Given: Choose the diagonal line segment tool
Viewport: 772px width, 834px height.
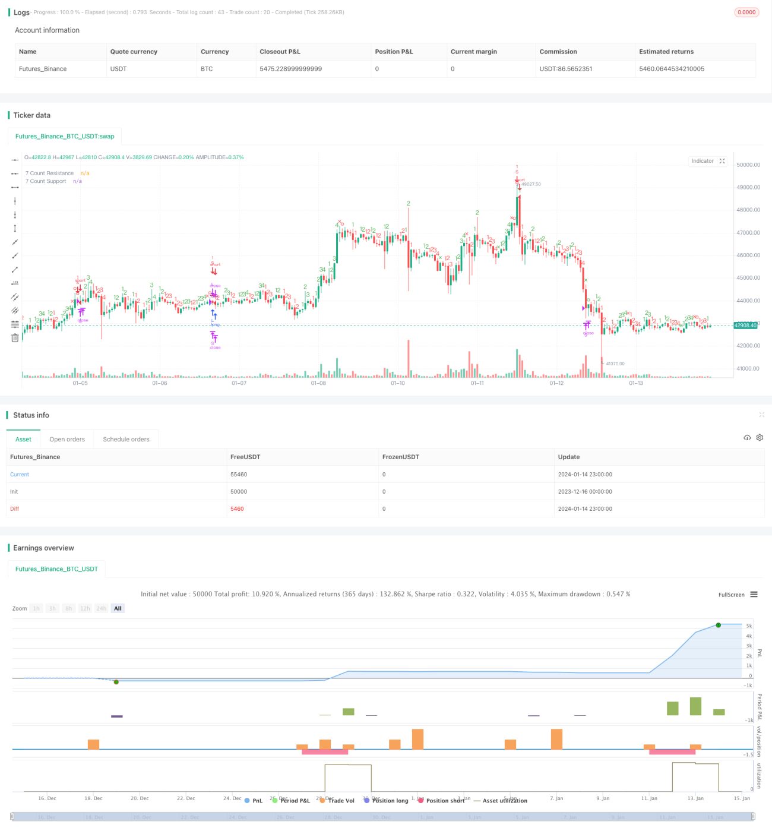Looking at the screenshot, I should point(15,269).
